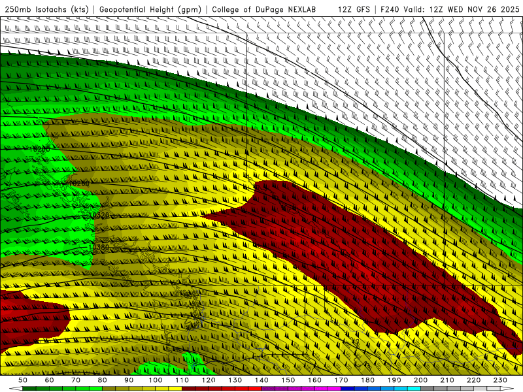Click the colorbar label '160'
The height and width of the screenshot is (392, 523).
pyautogui.click(x=314, y=380)
